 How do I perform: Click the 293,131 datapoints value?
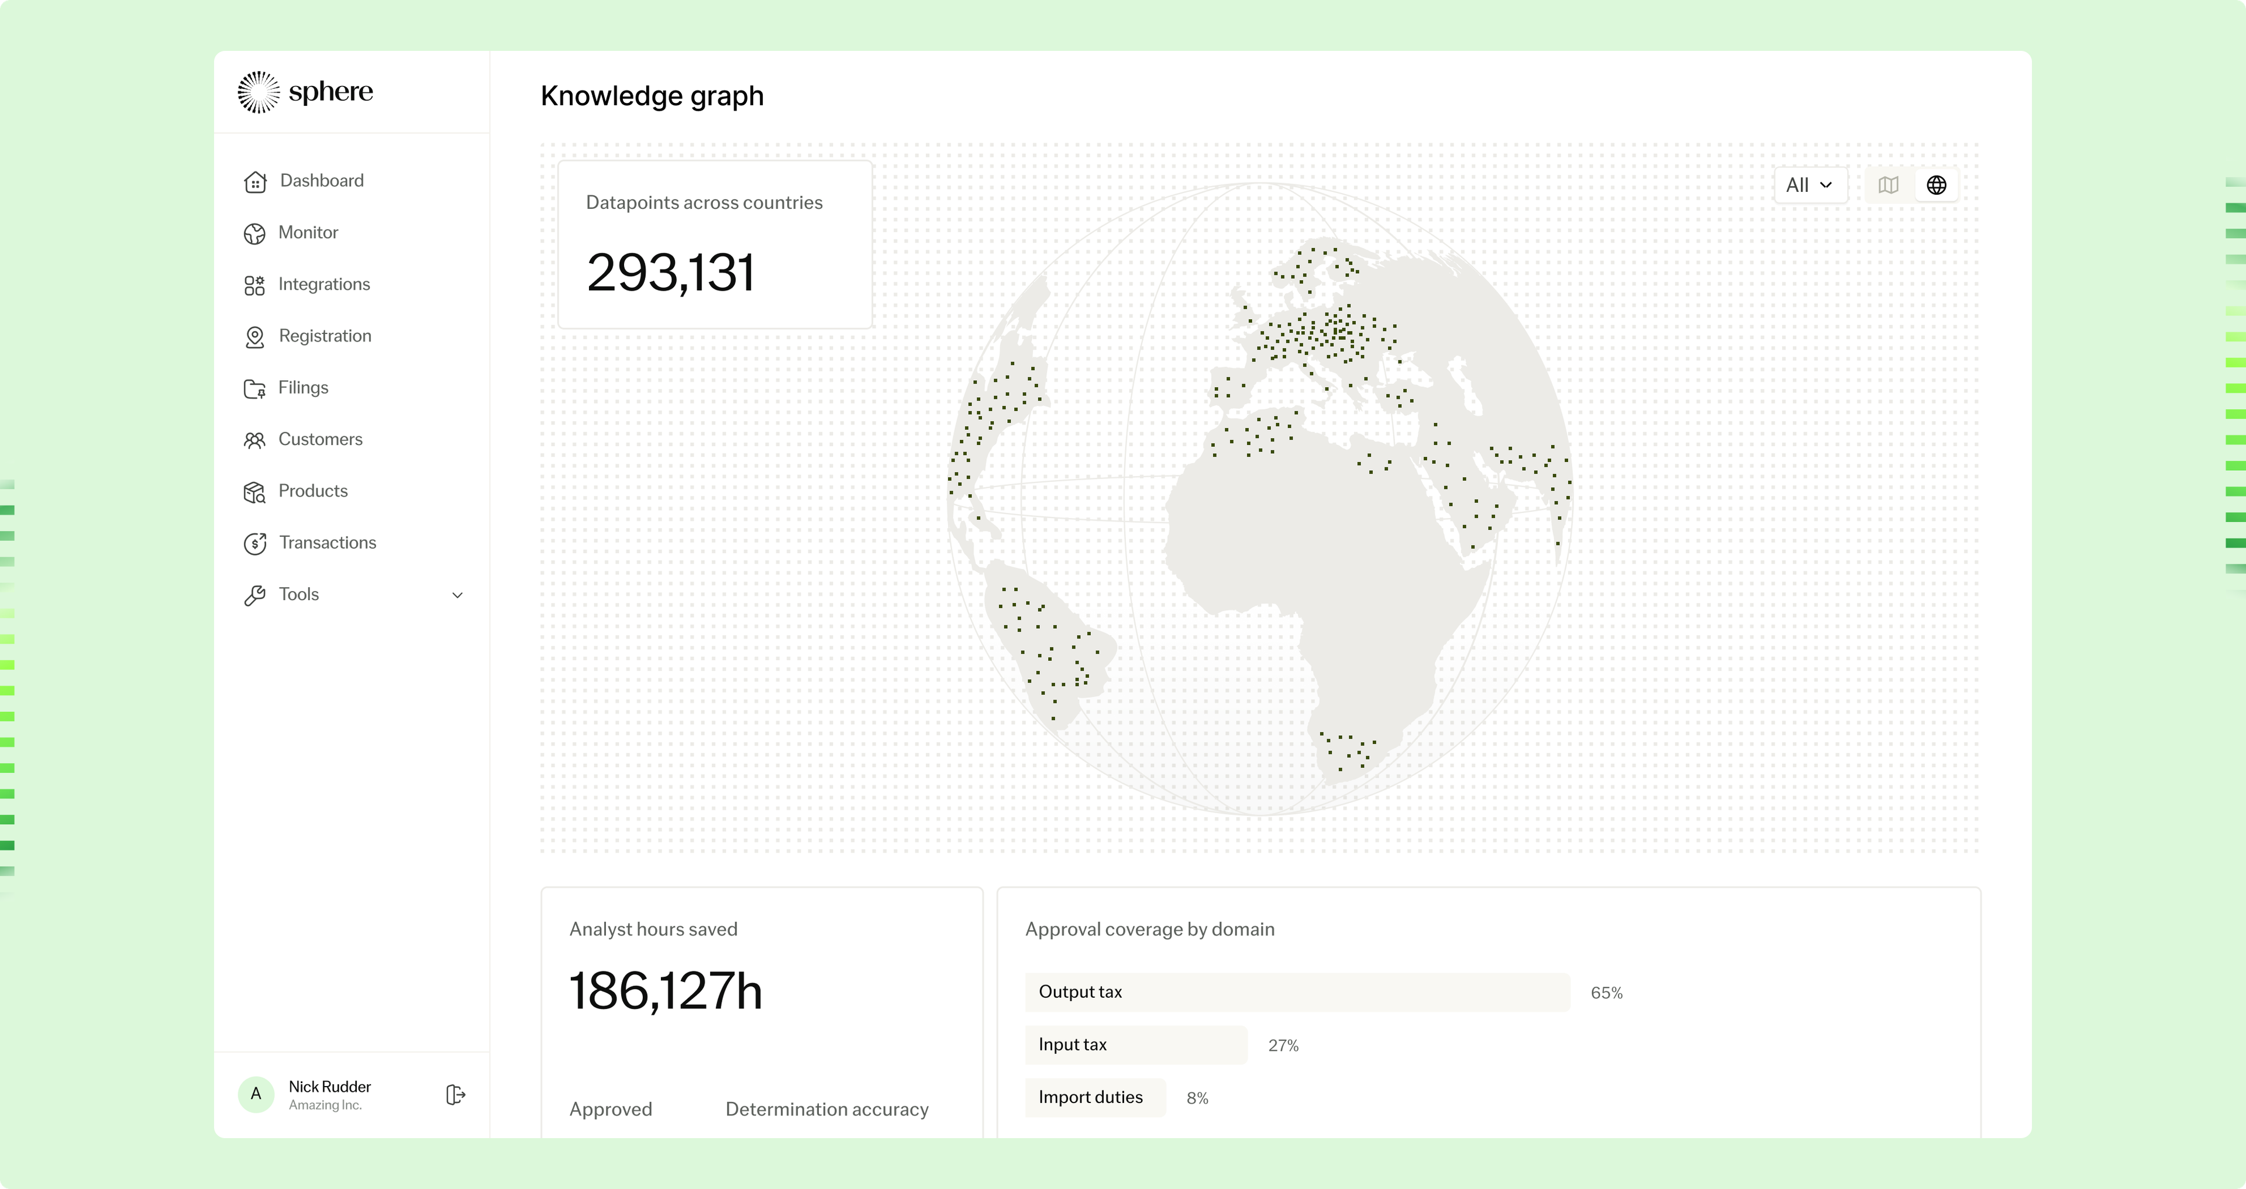(x=670, y=272)
